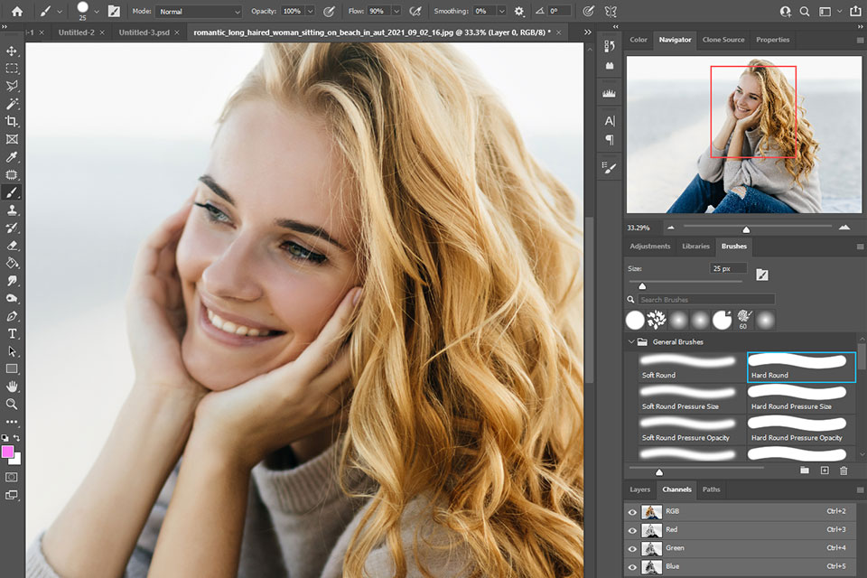Select the Polygonal Lasso tool
867x578 pixels.
point(12,86)
